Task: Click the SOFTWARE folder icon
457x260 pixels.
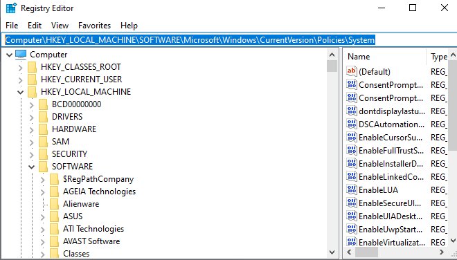Action: 44,167
